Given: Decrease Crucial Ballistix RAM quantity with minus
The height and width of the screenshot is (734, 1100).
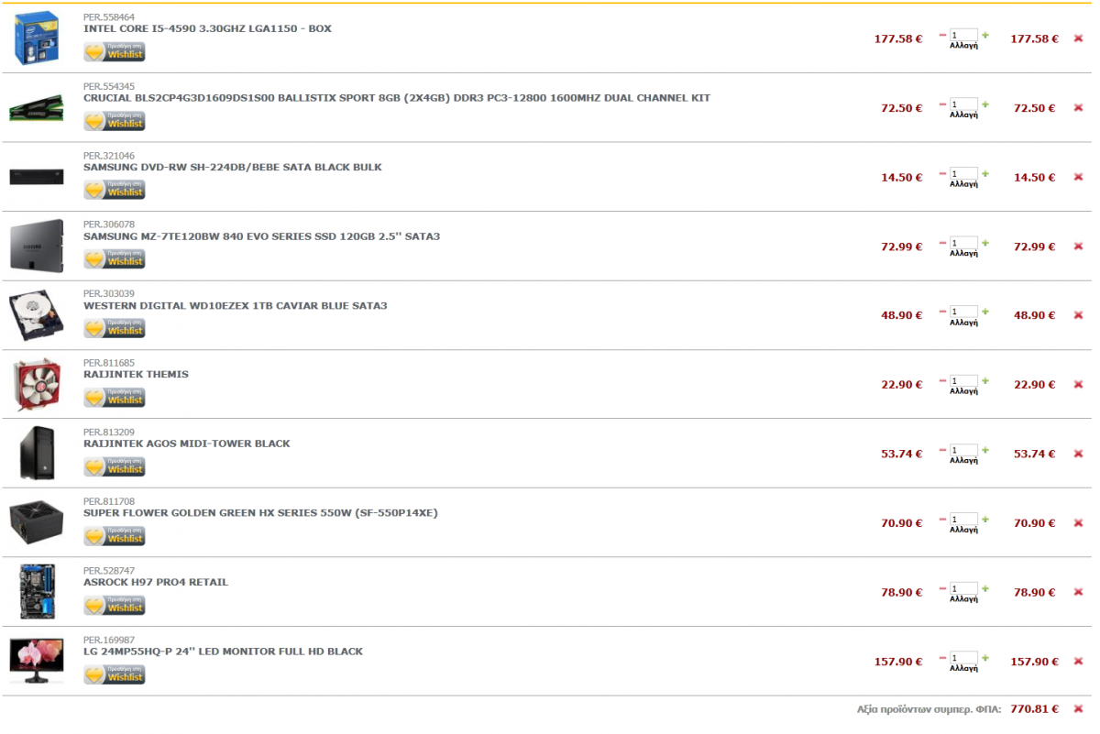Looking at the screenshot, I should [942, 104].
